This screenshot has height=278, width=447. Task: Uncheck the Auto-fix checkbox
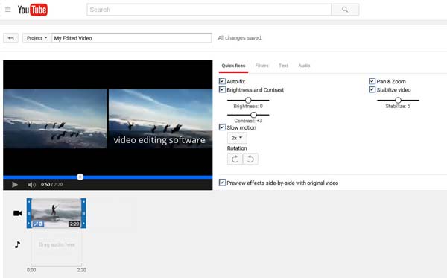click(x=222, y=81)
